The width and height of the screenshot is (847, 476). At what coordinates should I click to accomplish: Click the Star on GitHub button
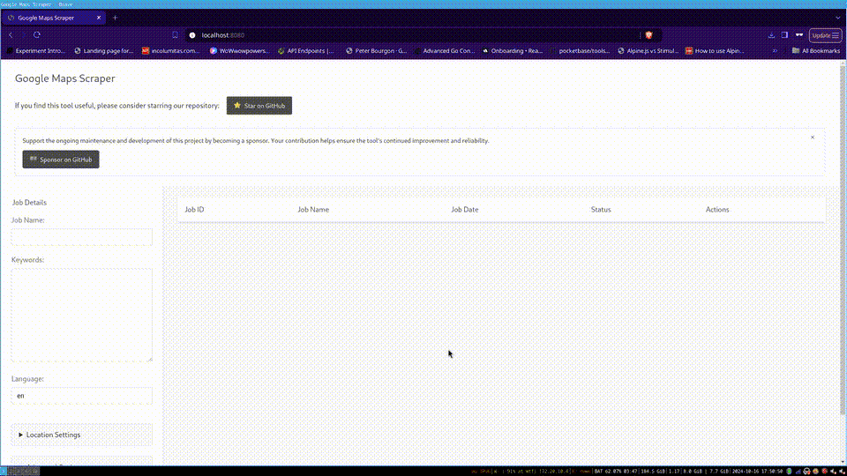[259, 106]
